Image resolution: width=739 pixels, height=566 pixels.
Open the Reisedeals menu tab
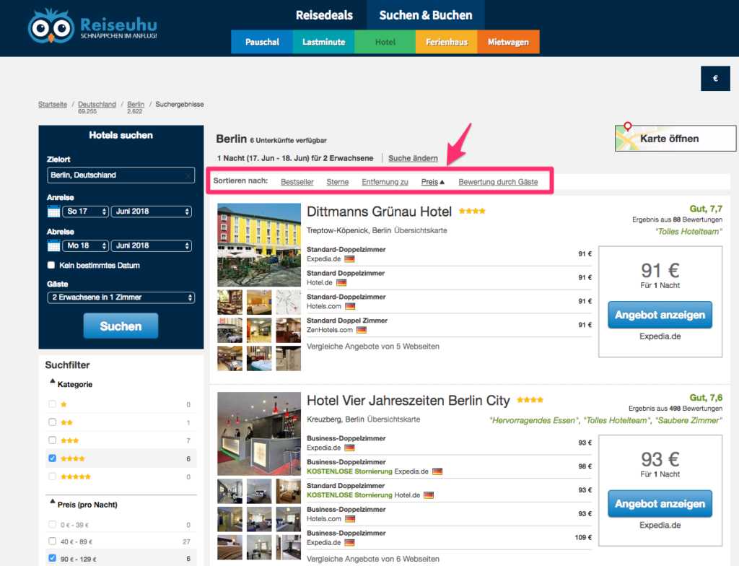pyautogui.click(x=323, y=15)
